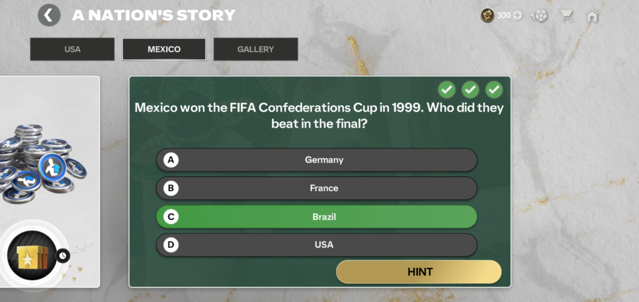Click the first green progress checkmark

pyautogui.click(x=447, y=90)
